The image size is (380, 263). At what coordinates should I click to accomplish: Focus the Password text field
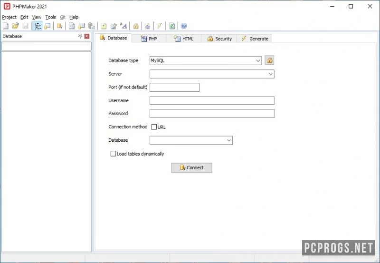[x=212, y=114]
